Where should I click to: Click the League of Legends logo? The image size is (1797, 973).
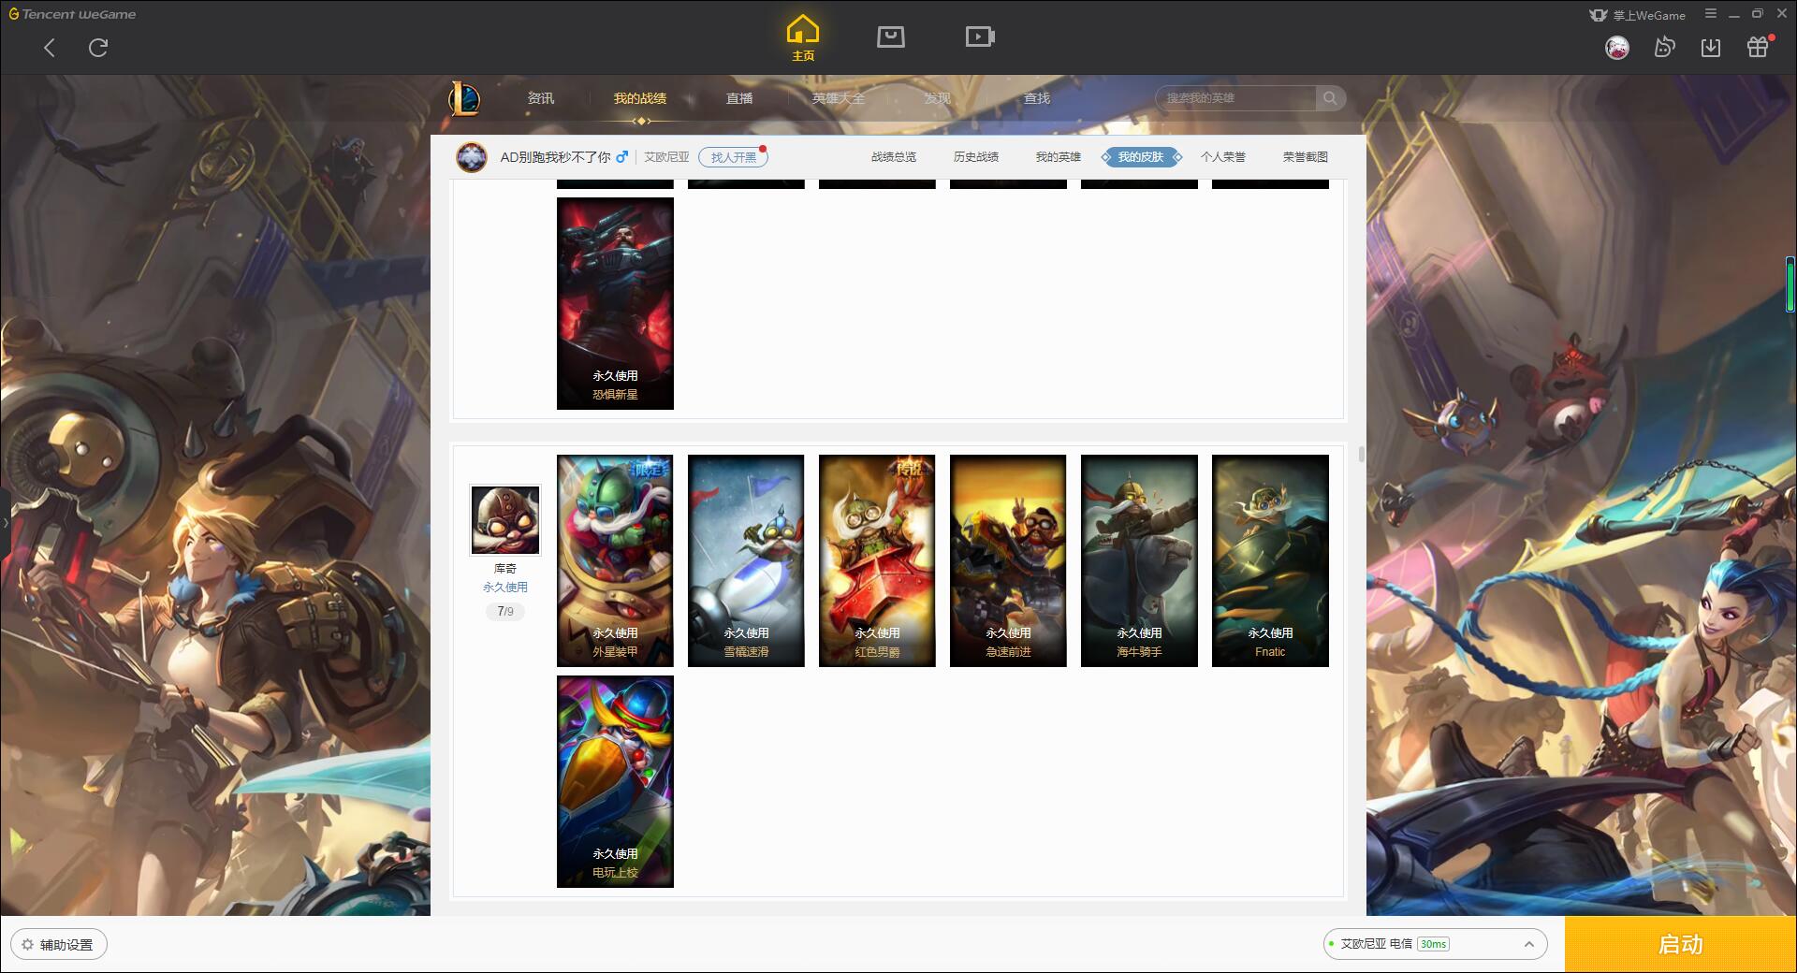(465, 98)
